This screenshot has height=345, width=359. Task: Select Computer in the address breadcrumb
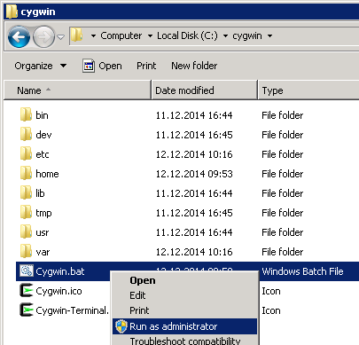pyautogui.click(x=121, y=35)
